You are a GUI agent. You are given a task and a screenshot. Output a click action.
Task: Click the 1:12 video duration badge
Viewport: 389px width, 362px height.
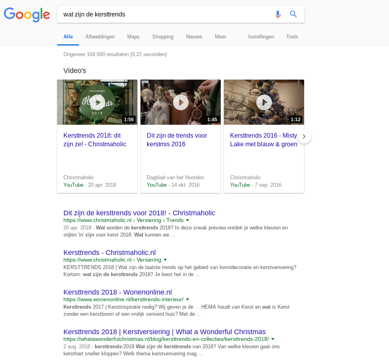[296, 120]
